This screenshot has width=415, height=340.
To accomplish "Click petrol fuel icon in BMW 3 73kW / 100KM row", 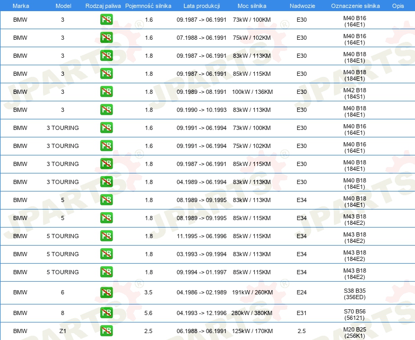I will pyautogui.click(x=106, y=20).
